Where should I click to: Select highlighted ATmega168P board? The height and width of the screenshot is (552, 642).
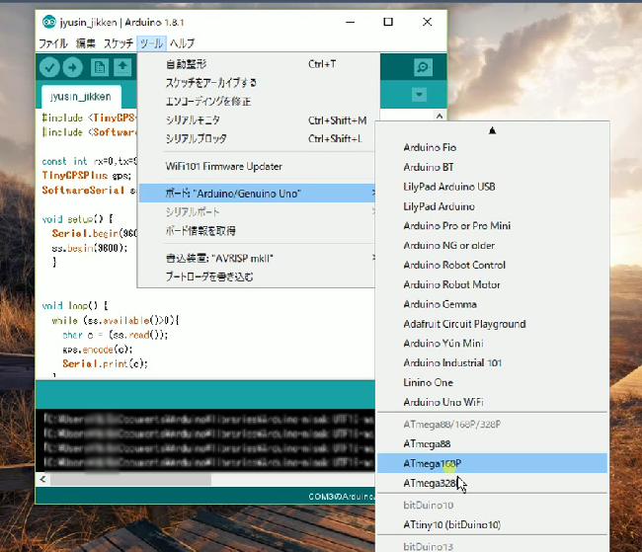click(x=492, y=463)
